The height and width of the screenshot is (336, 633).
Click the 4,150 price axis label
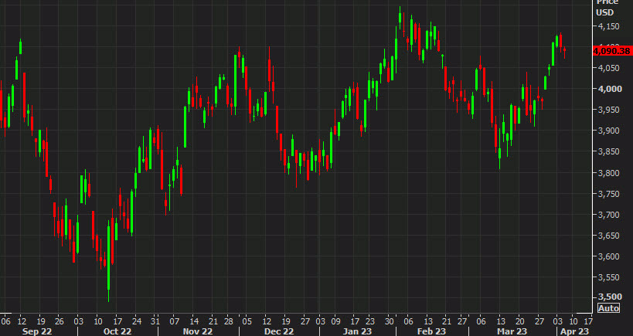608,26
